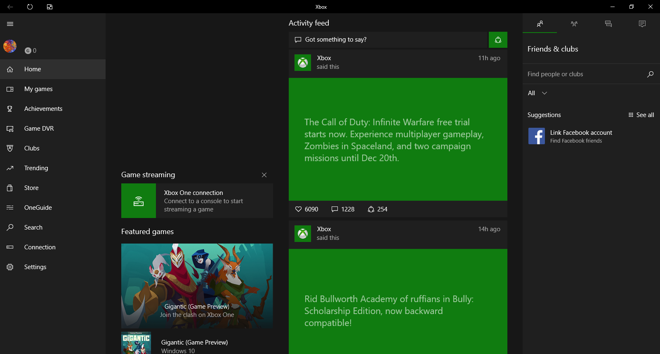
Task: Click Link Facebook account
Action: (x=581, y=133)
